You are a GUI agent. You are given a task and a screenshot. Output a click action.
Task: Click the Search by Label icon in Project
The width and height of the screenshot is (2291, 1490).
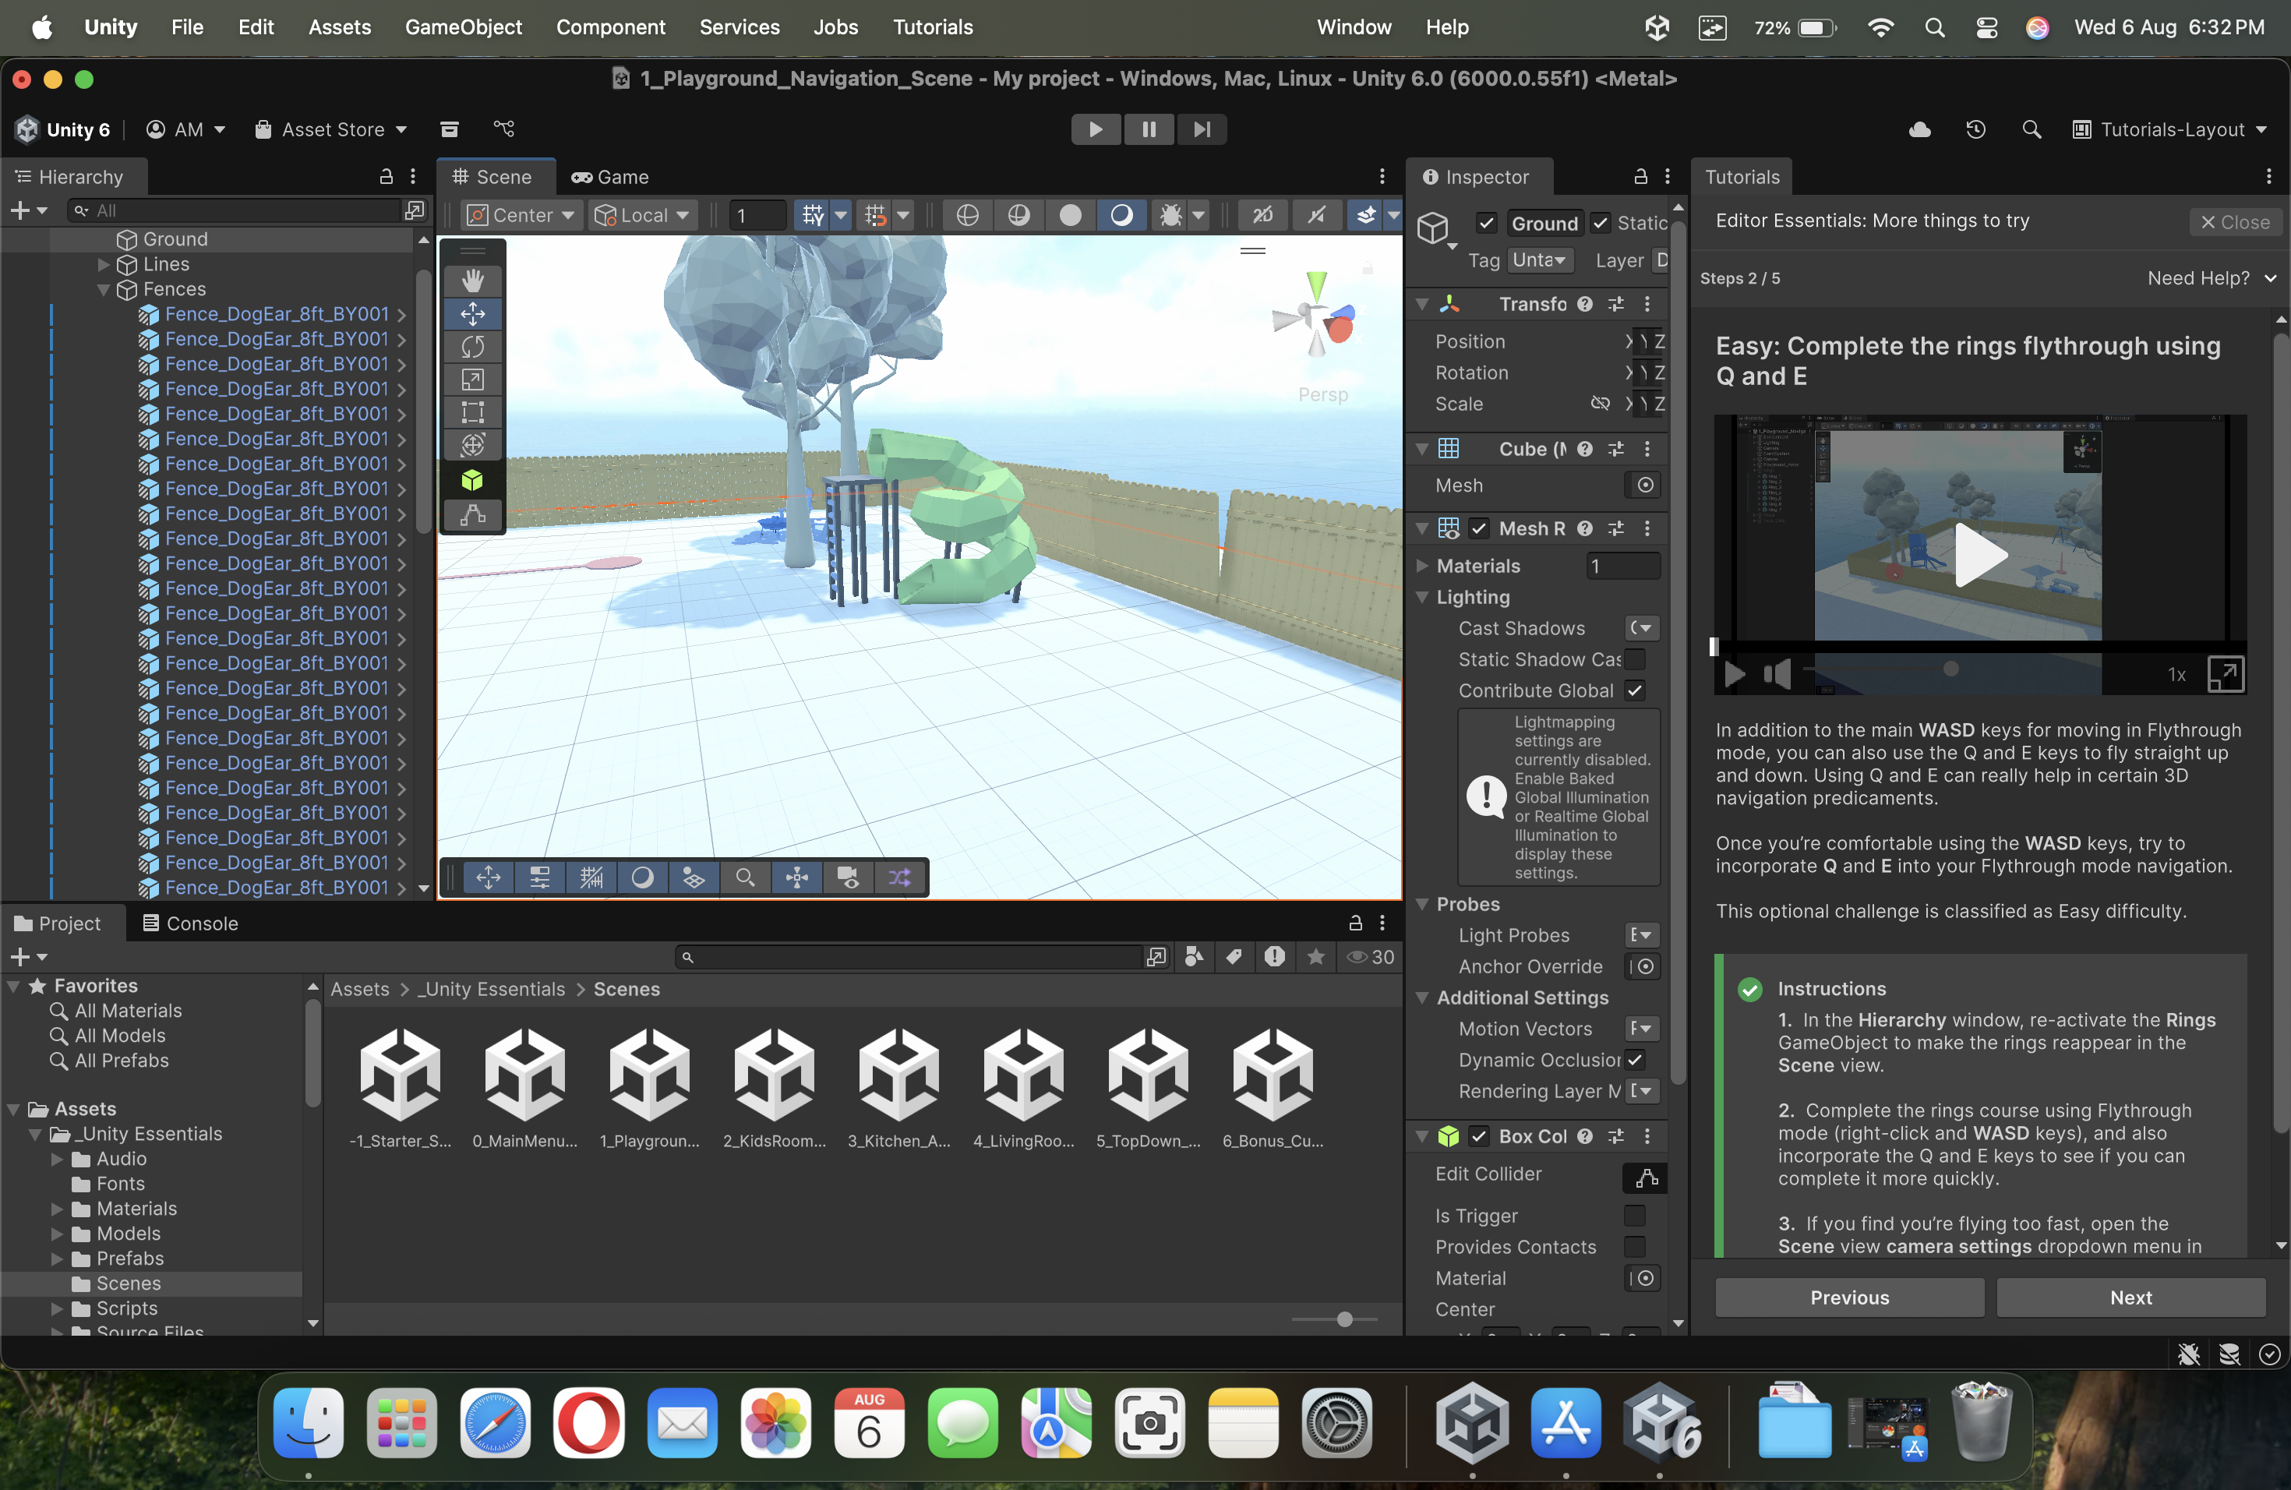click(x=1234, y=957)
